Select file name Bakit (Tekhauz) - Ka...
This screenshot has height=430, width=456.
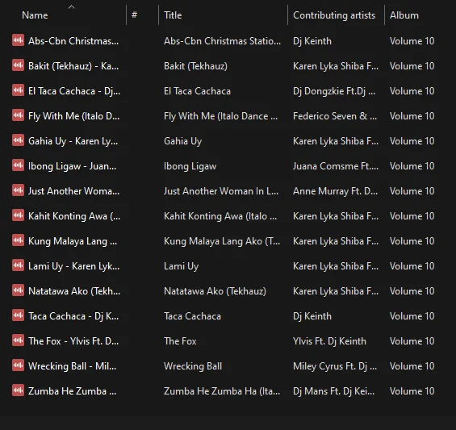pyautogui.click(x=73, y=66)
